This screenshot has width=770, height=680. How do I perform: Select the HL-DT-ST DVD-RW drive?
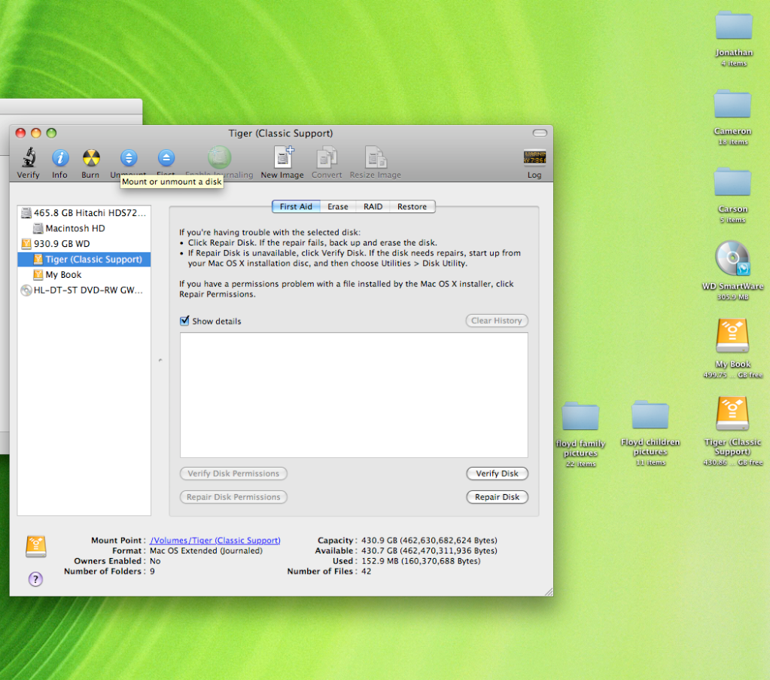(x=84, y=291)
